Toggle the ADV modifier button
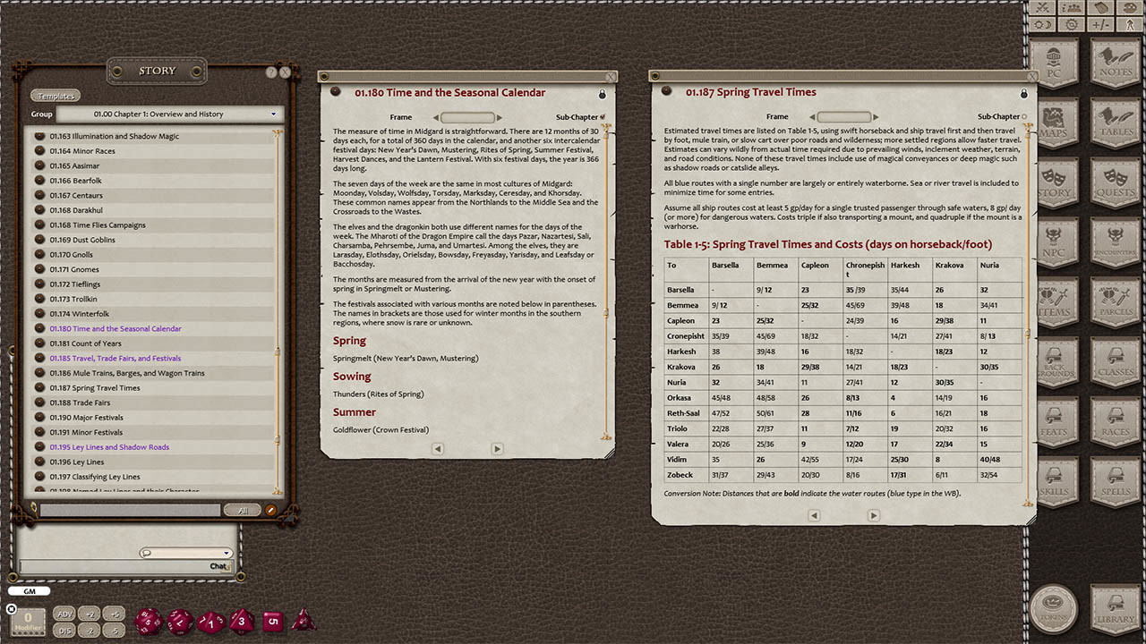 coord(64,614)
